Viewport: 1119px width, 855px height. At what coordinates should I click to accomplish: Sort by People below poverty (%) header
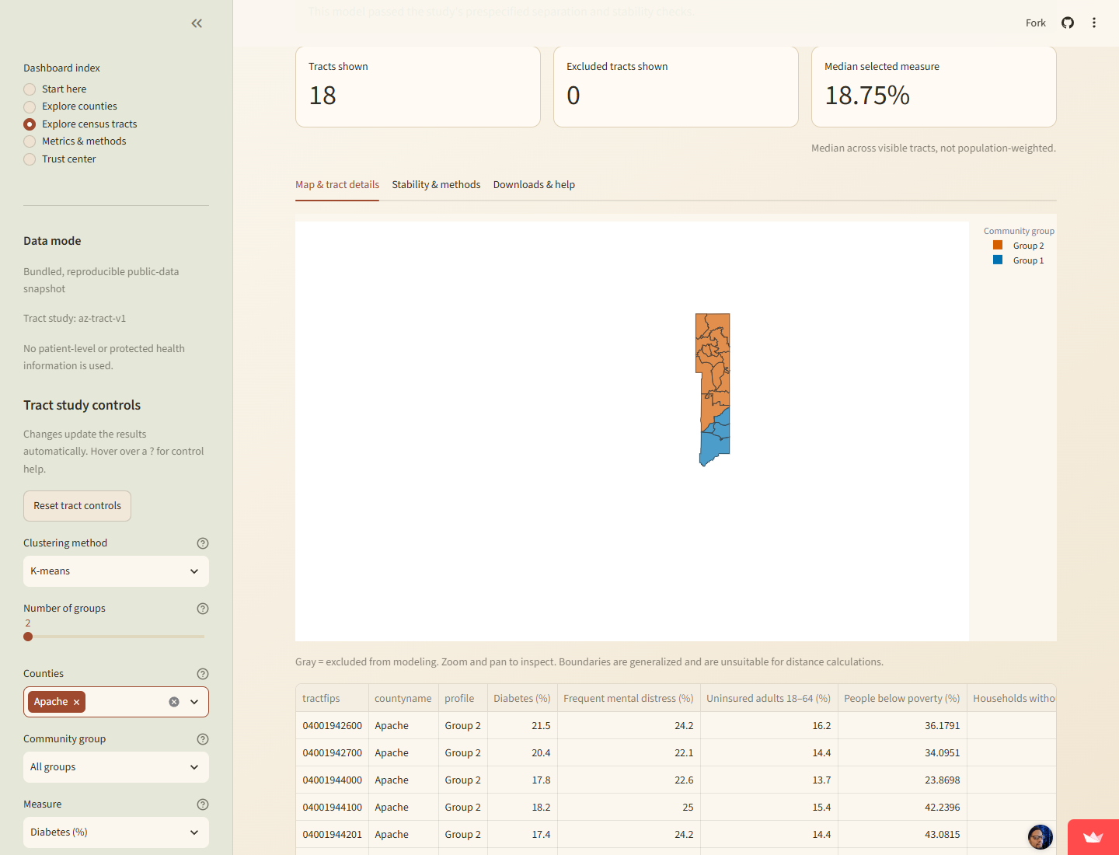coord(902,699)
